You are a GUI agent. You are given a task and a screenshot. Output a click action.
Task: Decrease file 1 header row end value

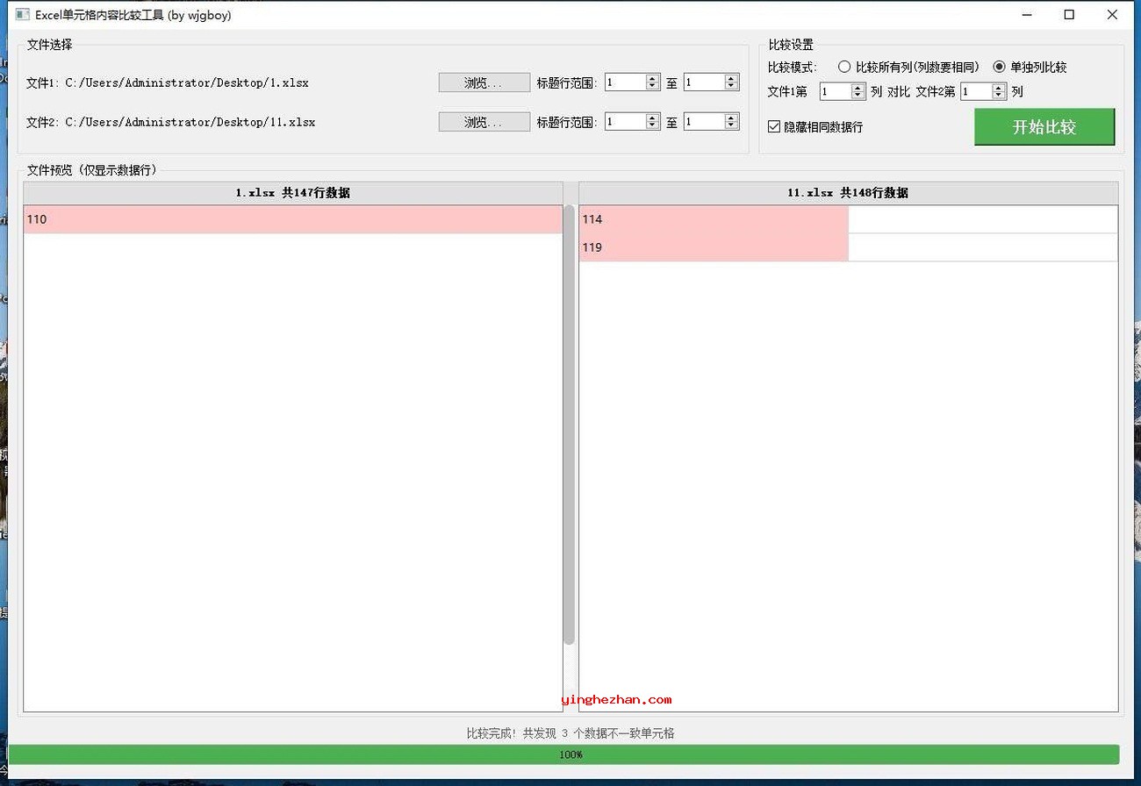(x=731, y=87)
